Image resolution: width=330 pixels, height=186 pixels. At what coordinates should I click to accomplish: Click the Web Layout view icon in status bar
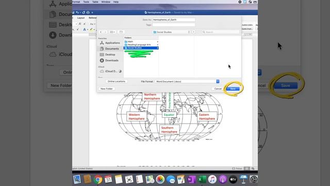pos(253,168)
